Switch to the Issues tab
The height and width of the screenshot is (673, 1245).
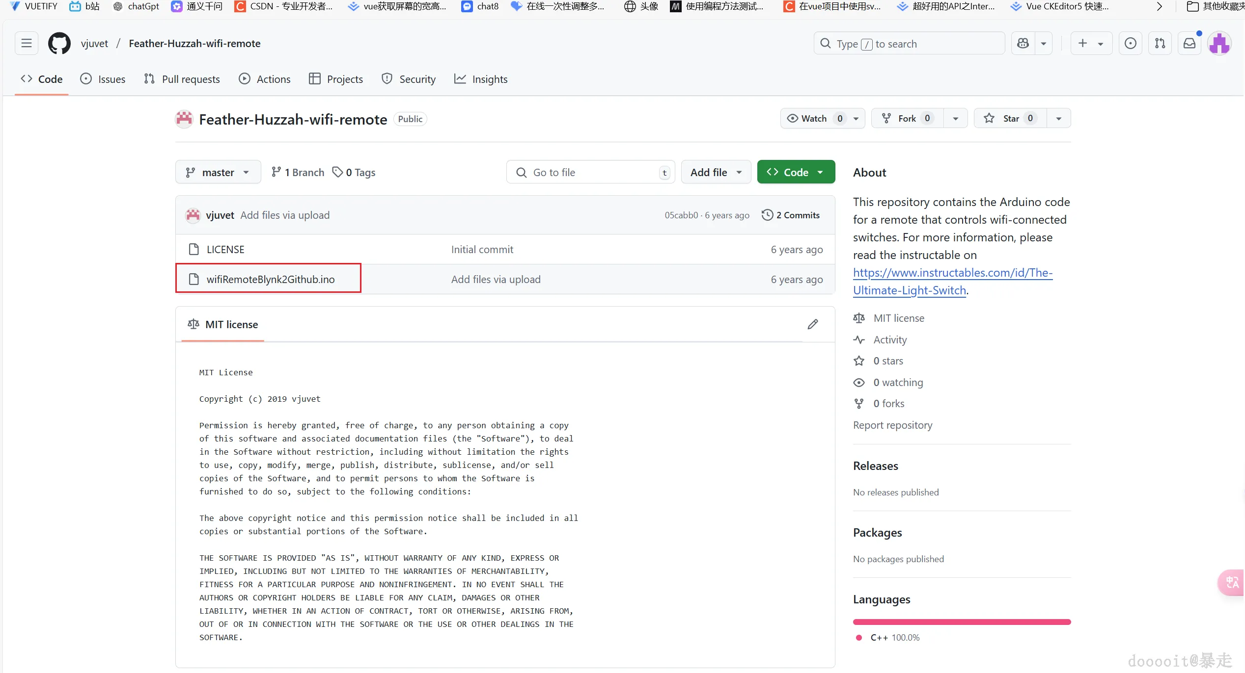pos(103,79)
